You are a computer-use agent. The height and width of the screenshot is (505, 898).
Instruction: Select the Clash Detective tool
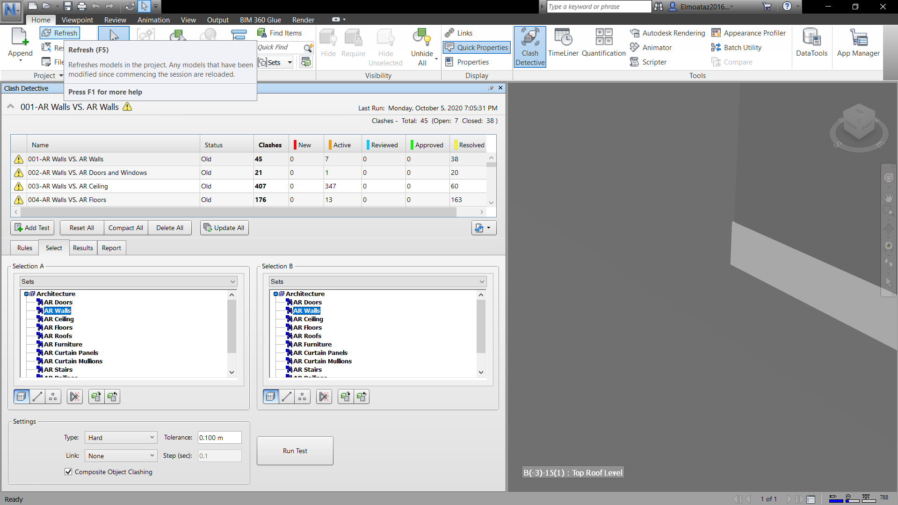[530, 46]
